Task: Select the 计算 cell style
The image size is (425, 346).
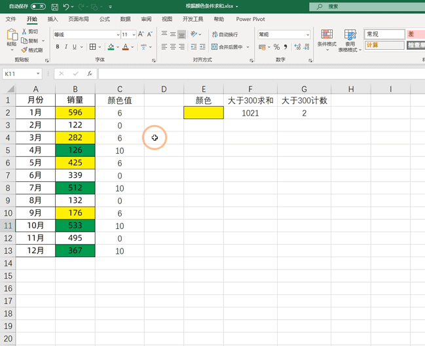Action: tap(384, 45)
